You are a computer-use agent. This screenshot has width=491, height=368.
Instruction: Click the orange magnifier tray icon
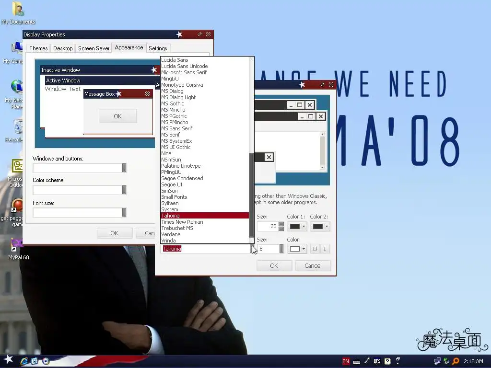coord(456,361)
